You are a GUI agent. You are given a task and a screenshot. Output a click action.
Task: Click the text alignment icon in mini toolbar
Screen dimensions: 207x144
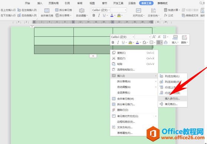pos(158,43)
